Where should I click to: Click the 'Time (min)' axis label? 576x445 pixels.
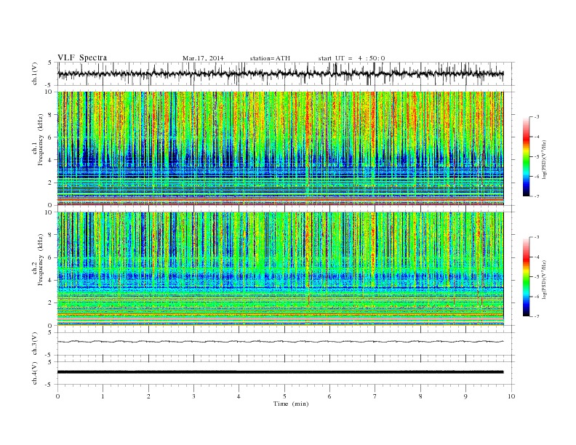(291, 404)
